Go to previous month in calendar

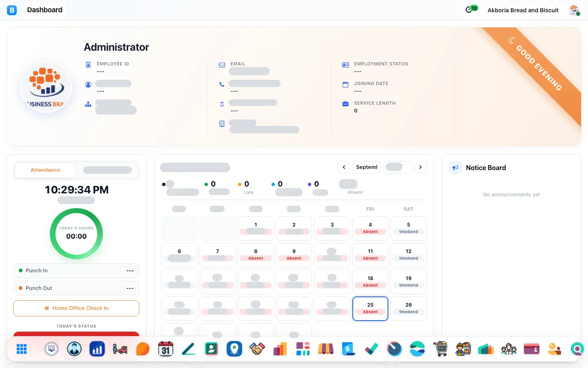tap(344, 167)
